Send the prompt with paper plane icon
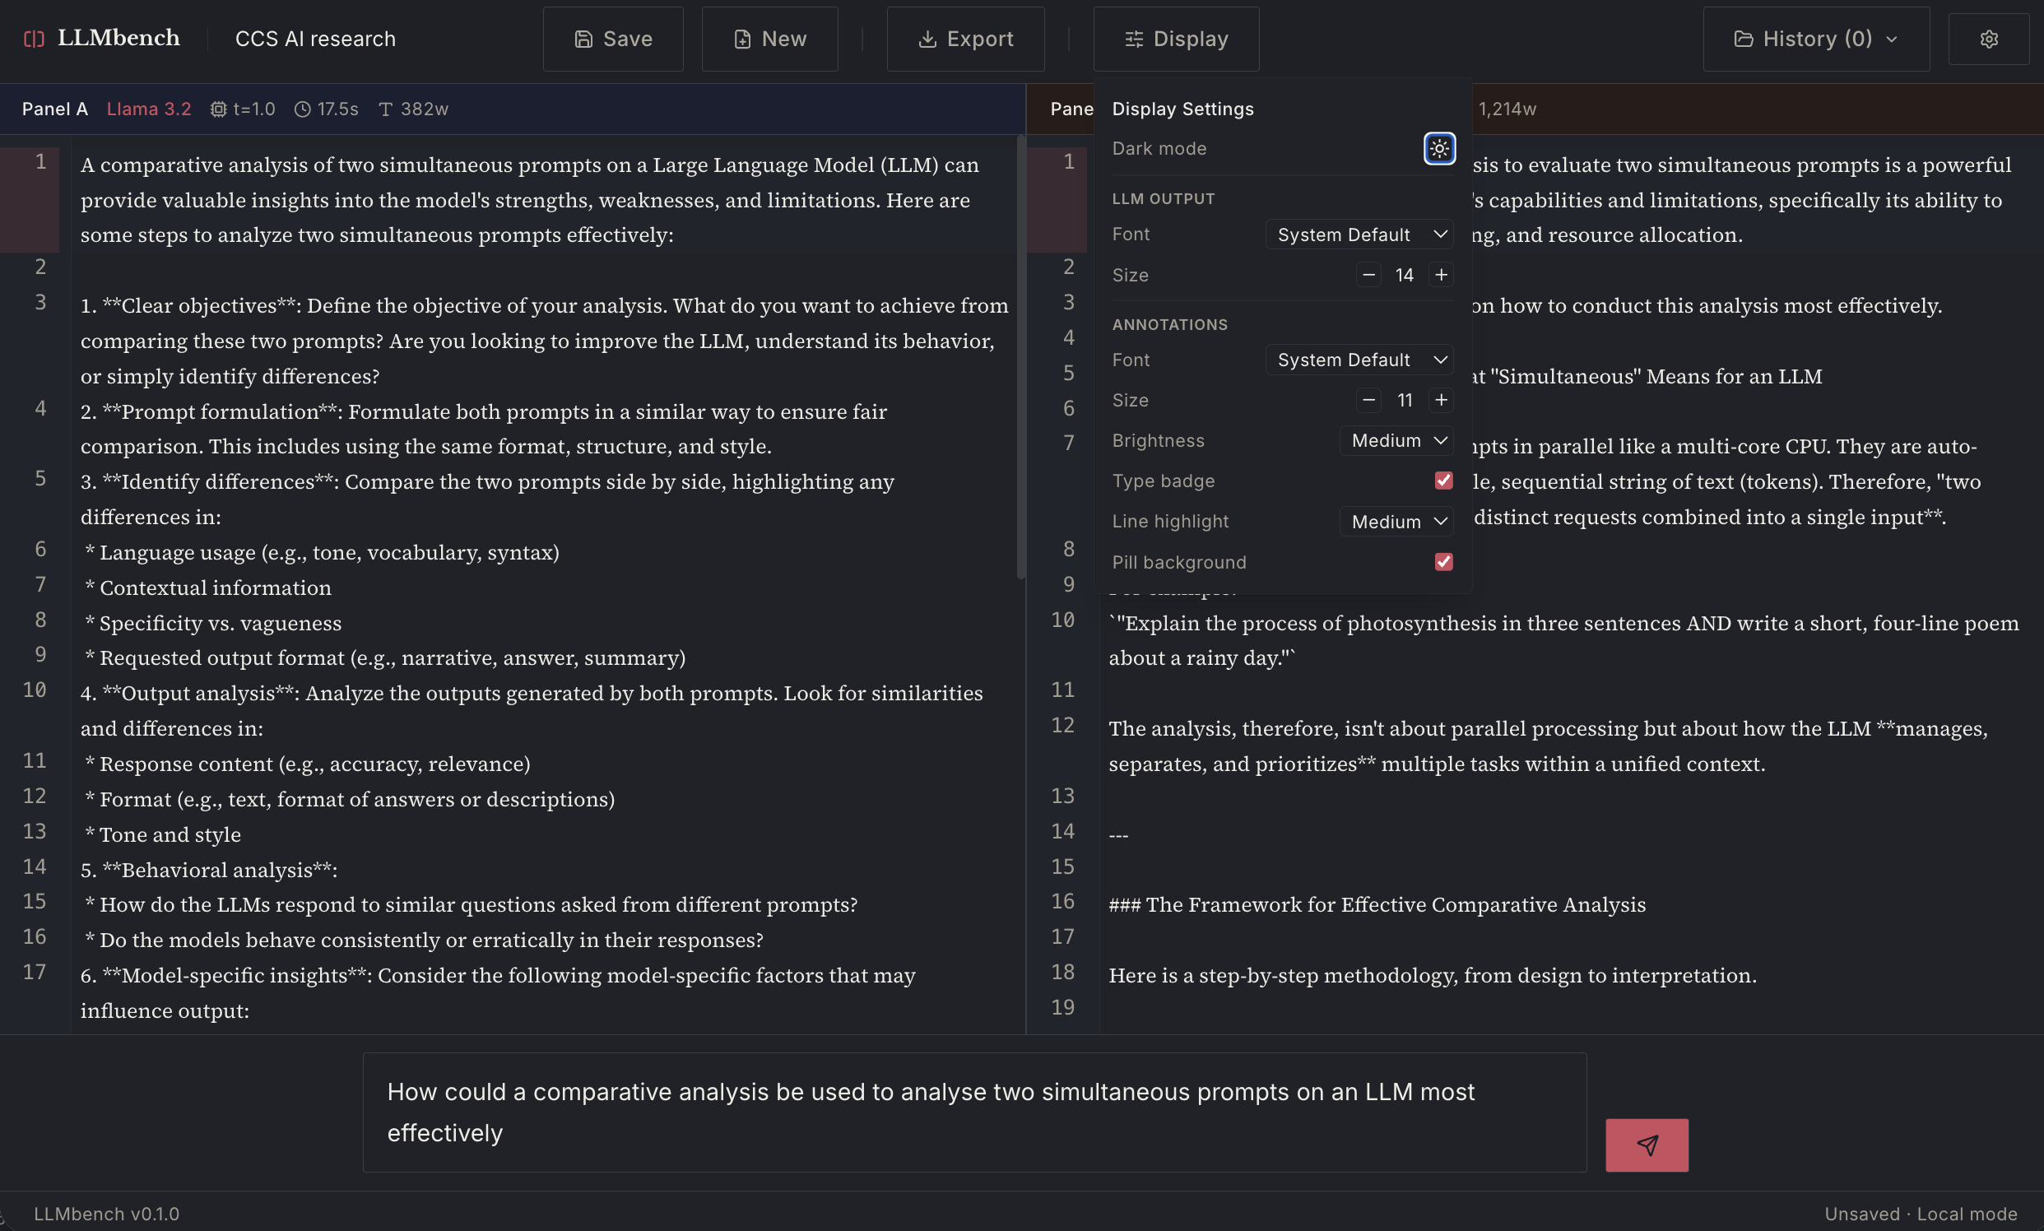This screenshot has width=2044, height=1231. point(1646,1145)
